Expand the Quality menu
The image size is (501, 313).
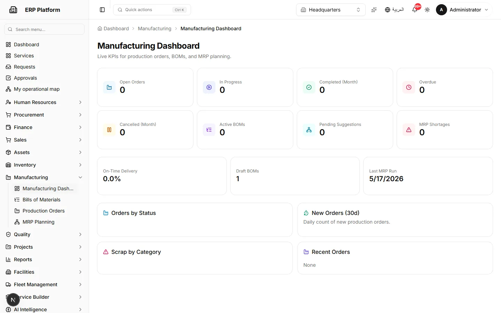click(45, 234)
